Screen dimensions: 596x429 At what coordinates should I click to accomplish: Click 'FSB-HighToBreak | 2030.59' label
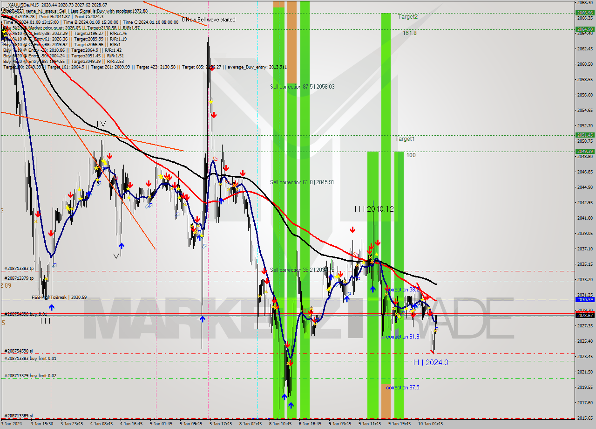tap(59, 297)
